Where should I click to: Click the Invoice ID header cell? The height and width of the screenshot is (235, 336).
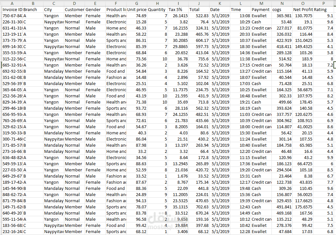(12, 10)
